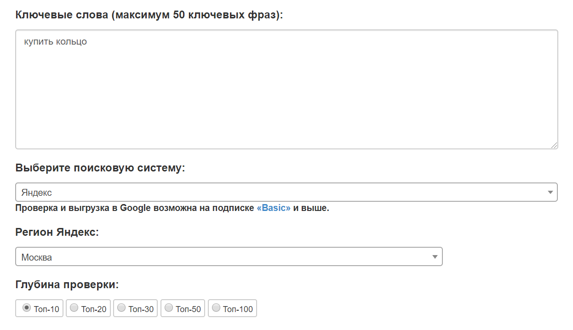The height and width of the screenshot is (330, 573).
Task: Click the text area resize handle
Action: pos(554,145)
